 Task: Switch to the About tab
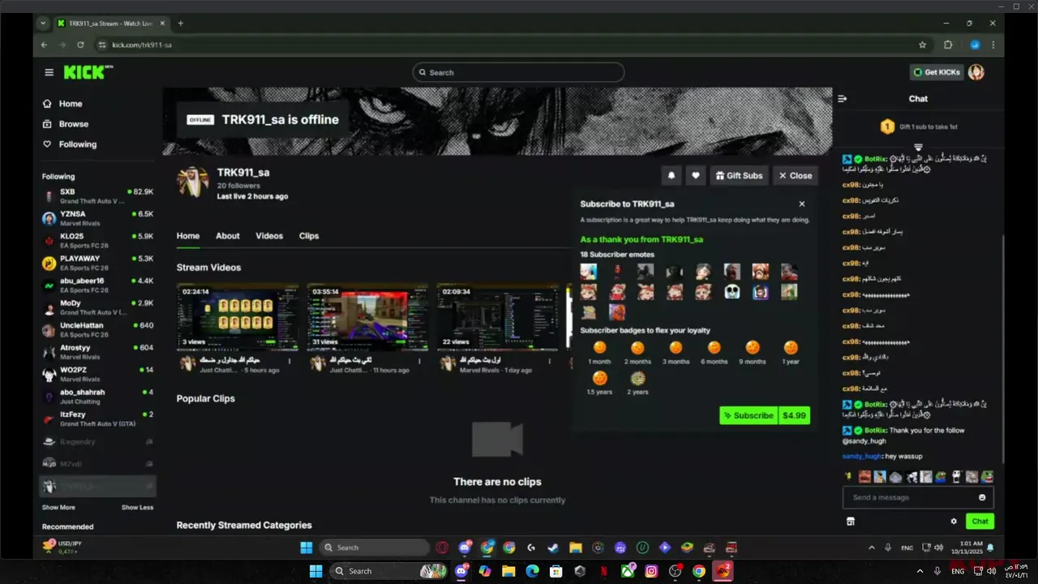click(x=227, y=236)
